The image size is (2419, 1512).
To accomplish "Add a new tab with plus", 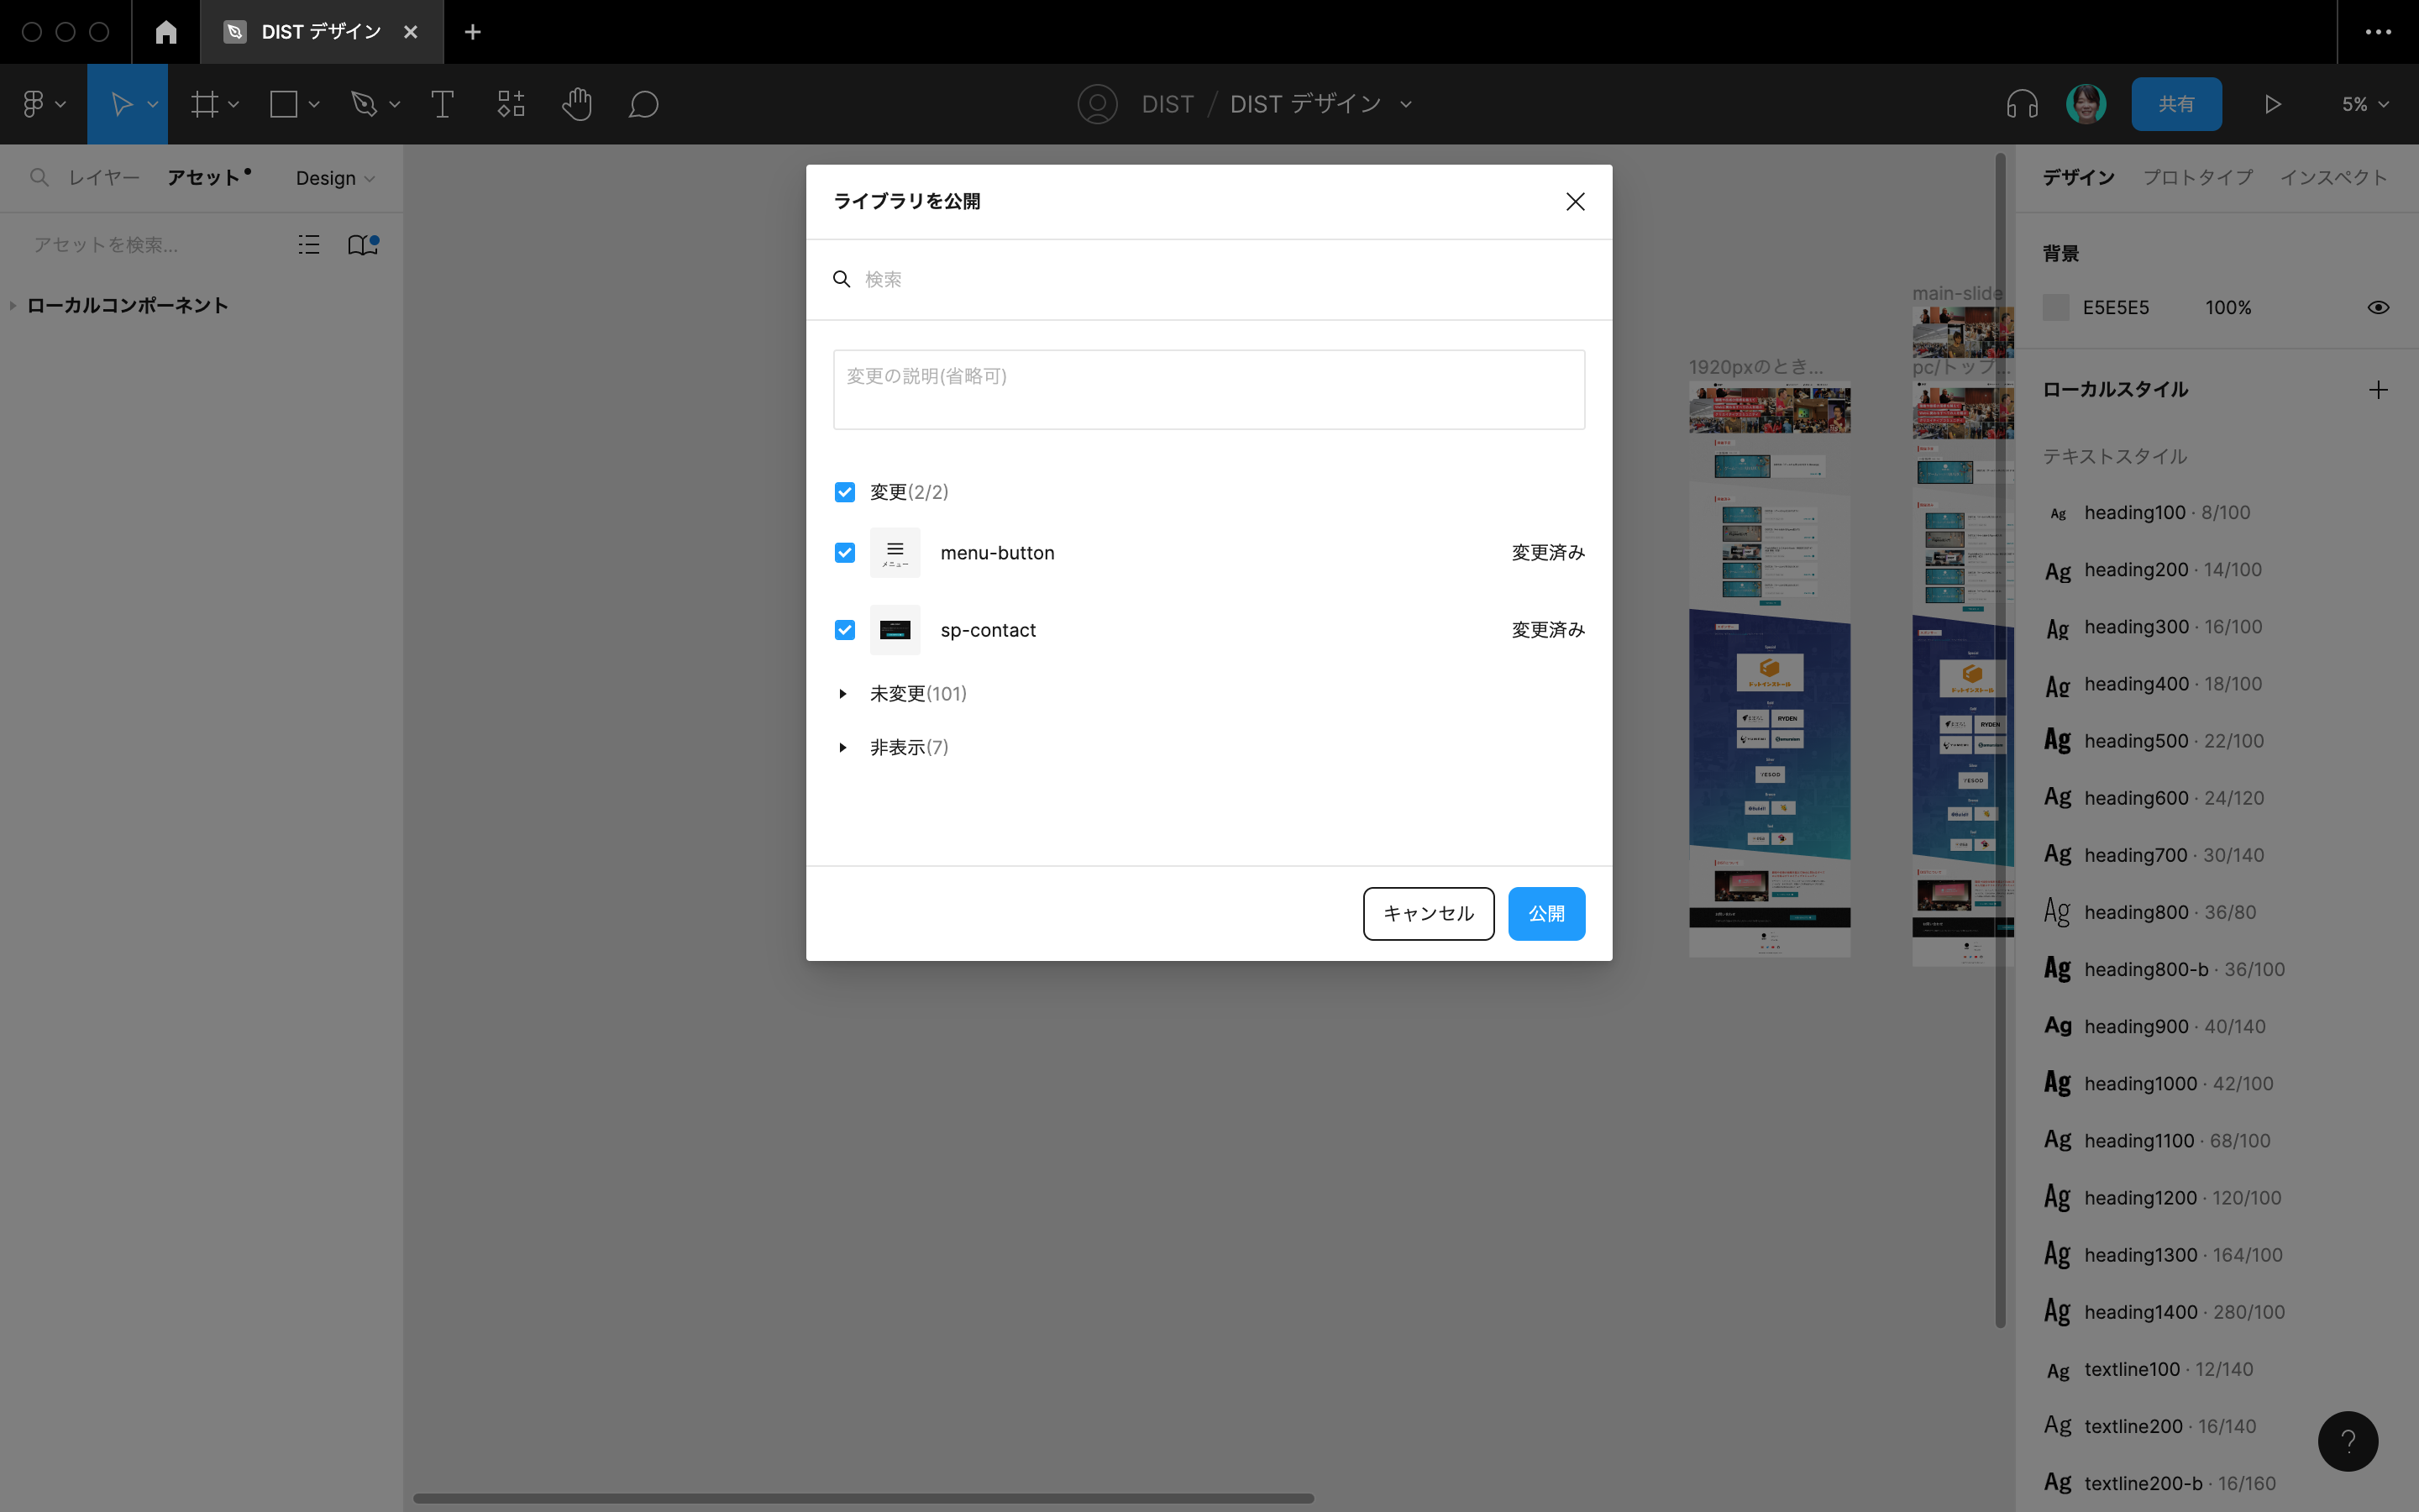I will 473,32.
